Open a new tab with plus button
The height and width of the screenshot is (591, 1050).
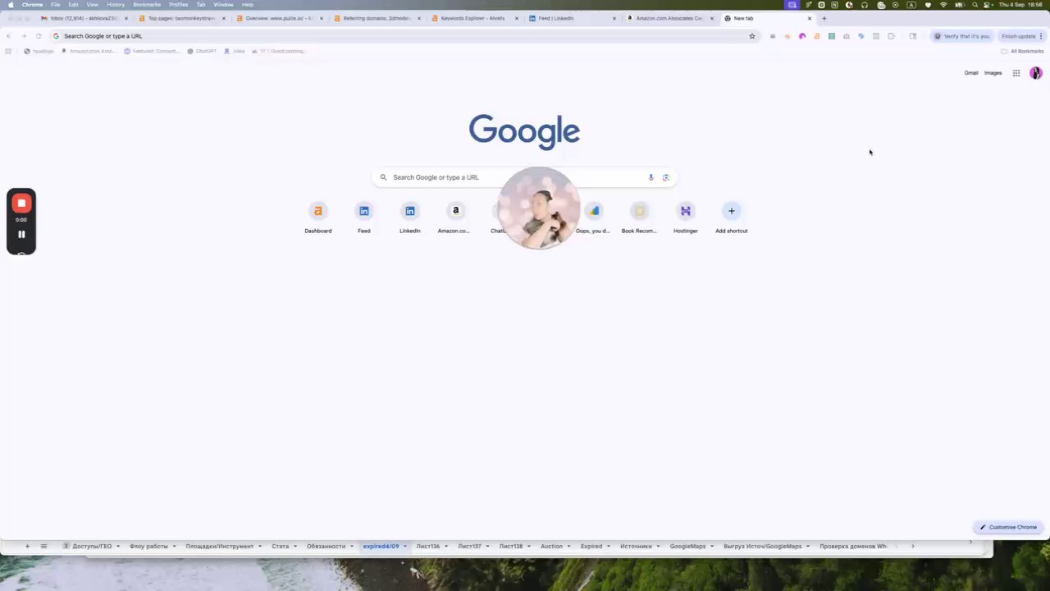point(824,18)
